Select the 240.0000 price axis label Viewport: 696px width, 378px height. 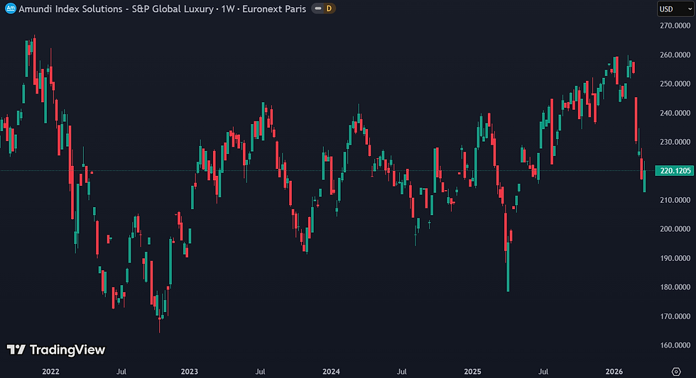tap(675, 113)
